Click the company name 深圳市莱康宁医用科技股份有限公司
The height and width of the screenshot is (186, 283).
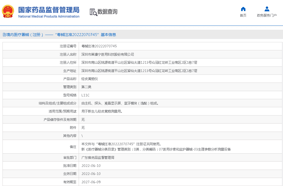[x=108, y=54]
